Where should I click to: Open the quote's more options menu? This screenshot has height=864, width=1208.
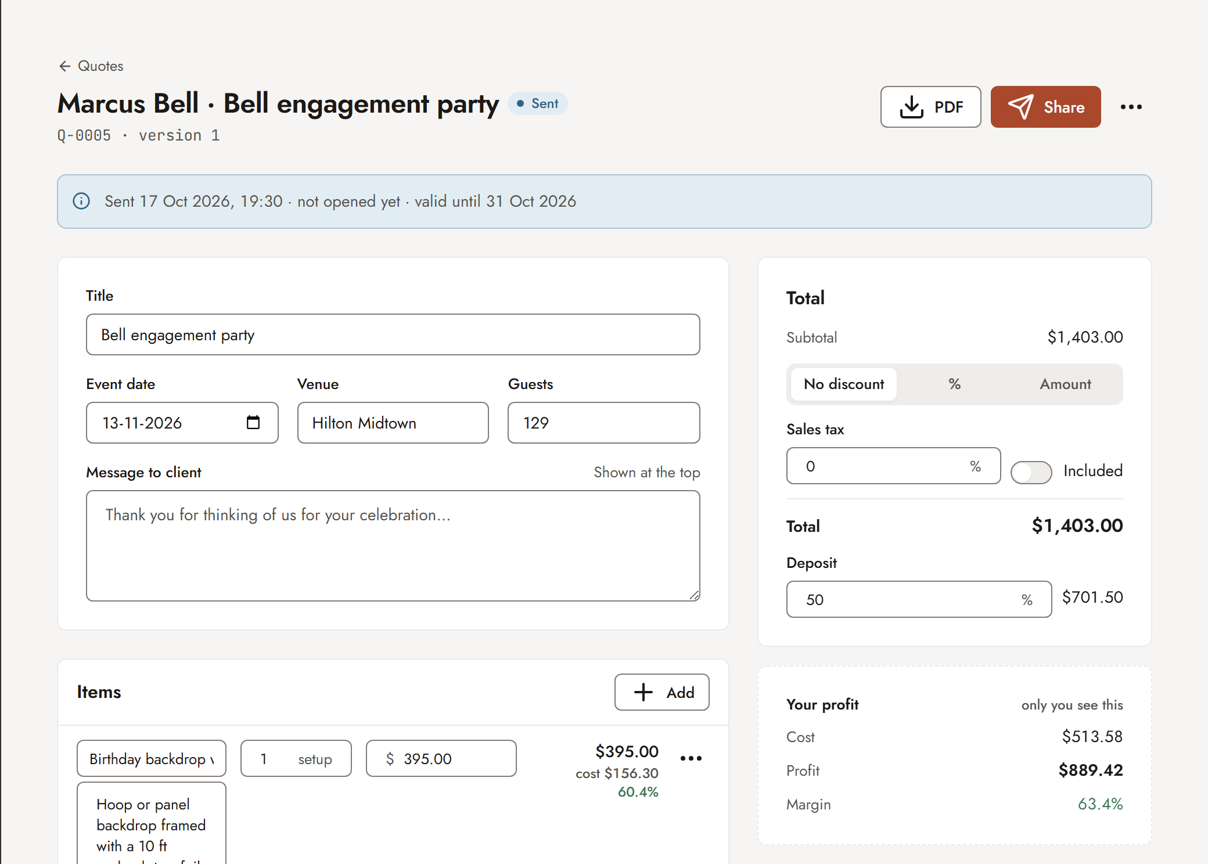pyautogui.click(x=1131, y=107)
